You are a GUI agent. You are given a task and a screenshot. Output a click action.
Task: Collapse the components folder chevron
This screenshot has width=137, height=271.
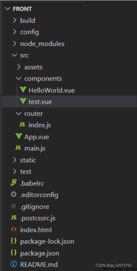pyautogui.click(x=19, y=79)
